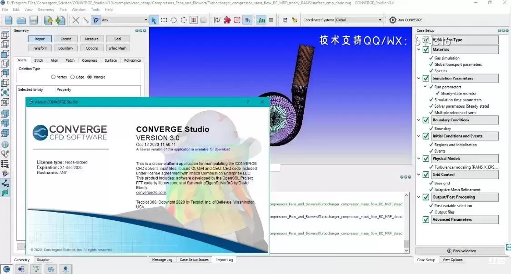
Task: Switch to the Stitch tab
Action: pyautogui.click(x=39, y=60)
